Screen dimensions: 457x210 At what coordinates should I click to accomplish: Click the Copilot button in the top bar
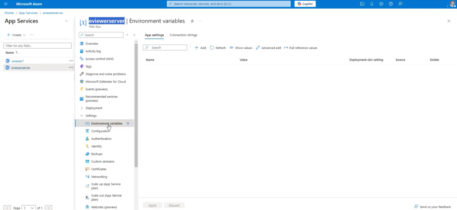pos(305,4)
